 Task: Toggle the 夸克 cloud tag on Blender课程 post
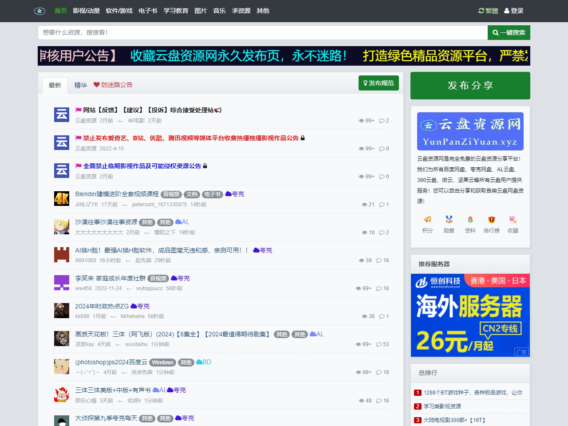235,194
